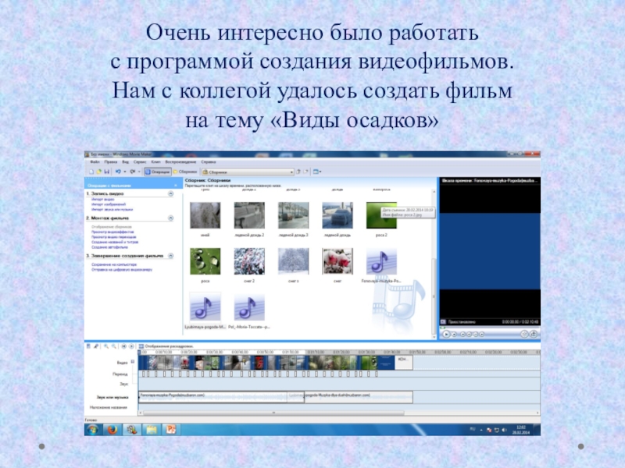Select the Fonovaja-muzyka audio clip icon
Screen dimensions: 625x468
(381, 261)
